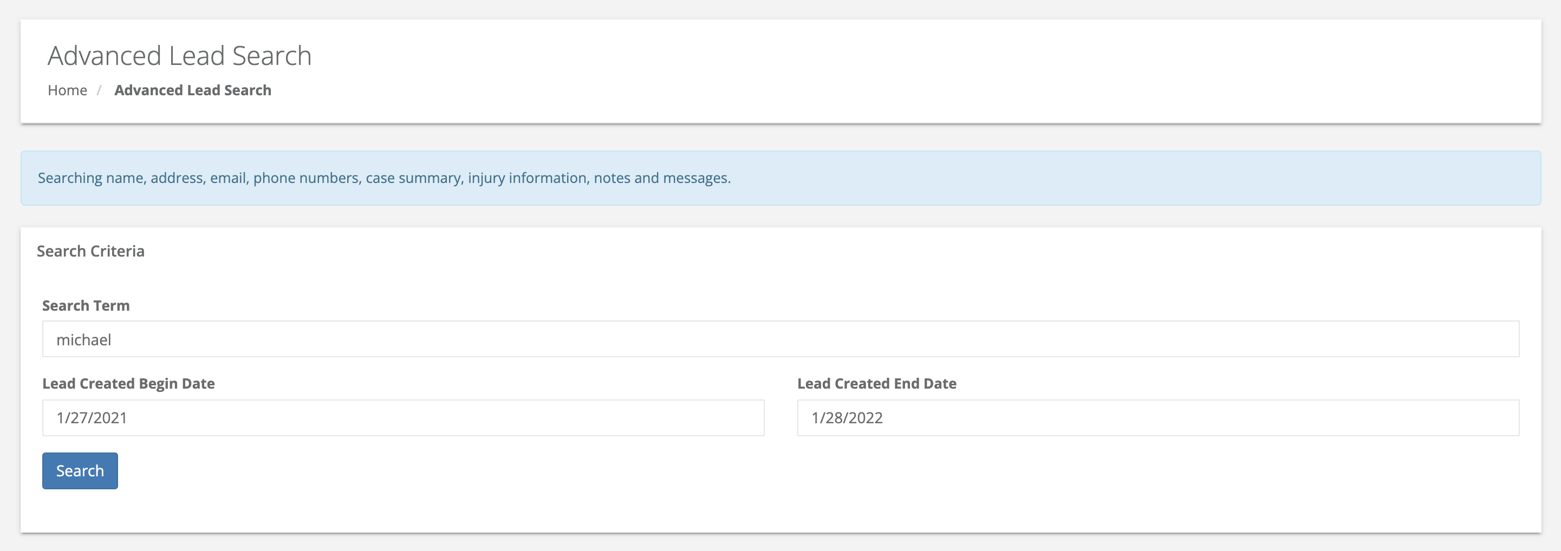Click the Search Term field label

click(x=86, y=305)
